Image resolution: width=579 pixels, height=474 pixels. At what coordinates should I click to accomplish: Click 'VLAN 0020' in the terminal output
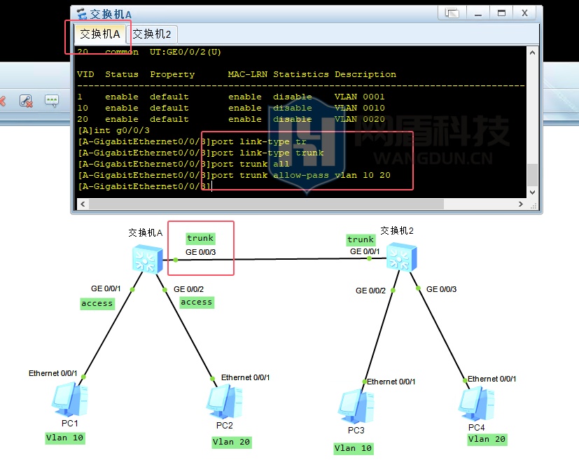tap(360, 119)
